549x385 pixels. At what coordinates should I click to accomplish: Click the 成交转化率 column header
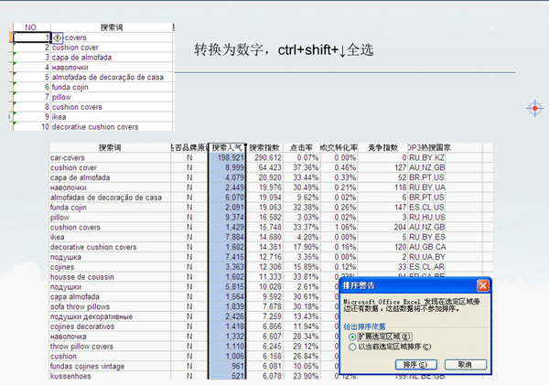click(x=338, y=146)
